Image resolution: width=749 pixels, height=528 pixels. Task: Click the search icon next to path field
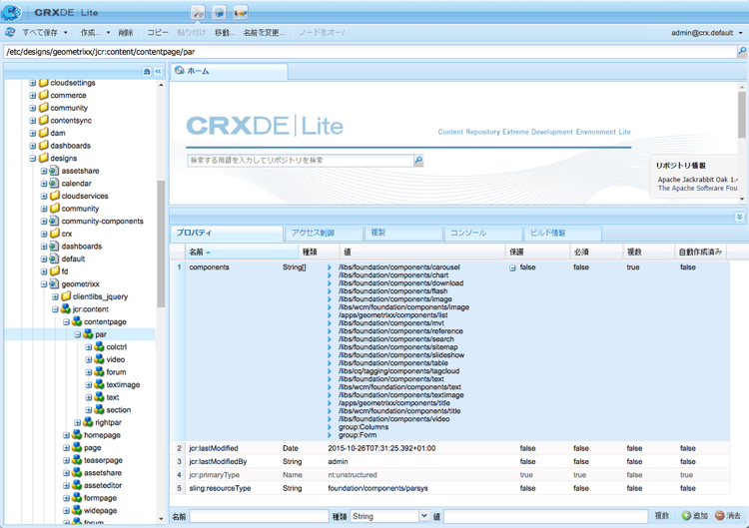742,51
